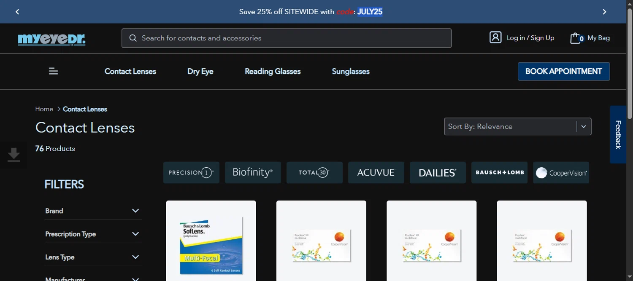Image resolution: width=633 pixels, height=281 pixels.
Task: Click the My Bag link text
Action: point(598,38)
